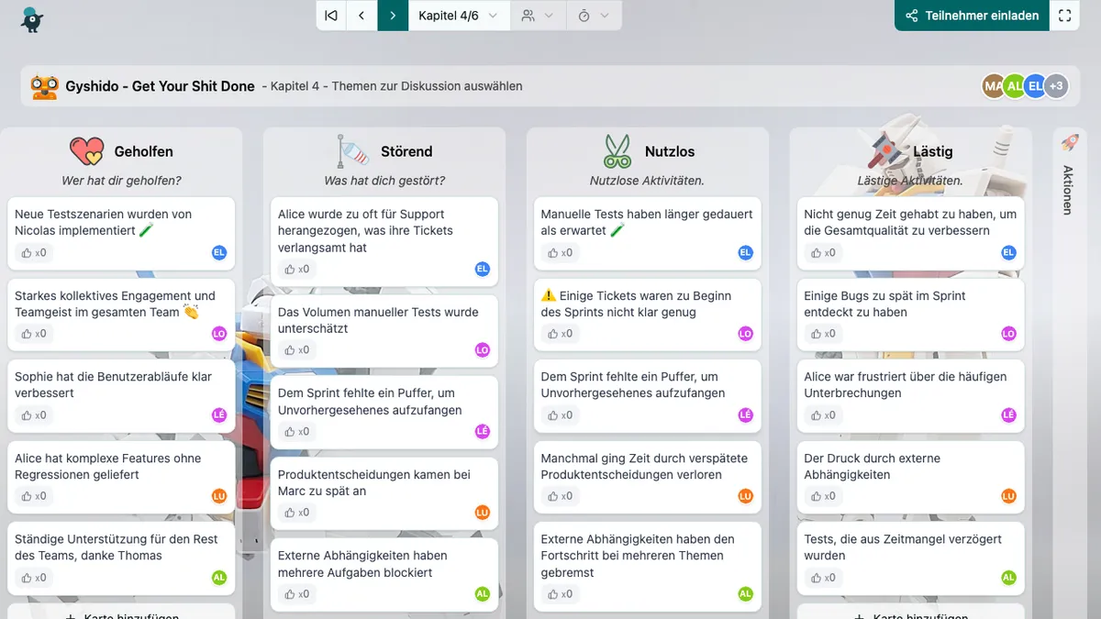The image size is (1101, 619).
Task: Jump back to the first chapter
Action: click(x=331, y=16)
